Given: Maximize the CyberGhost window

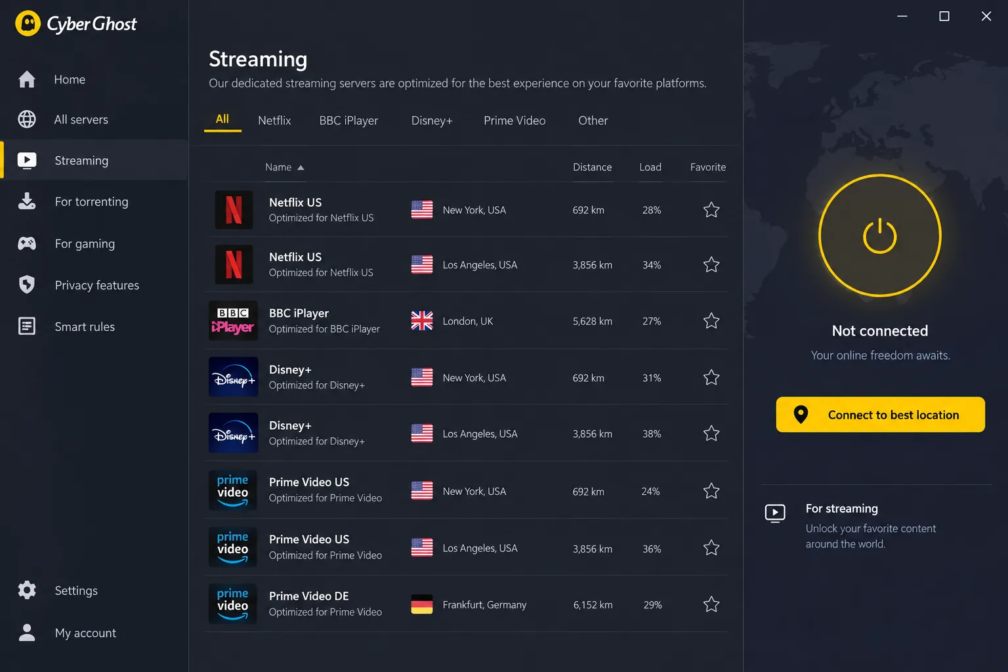Looking at the screenshot, I should click(x=944, y=16).
